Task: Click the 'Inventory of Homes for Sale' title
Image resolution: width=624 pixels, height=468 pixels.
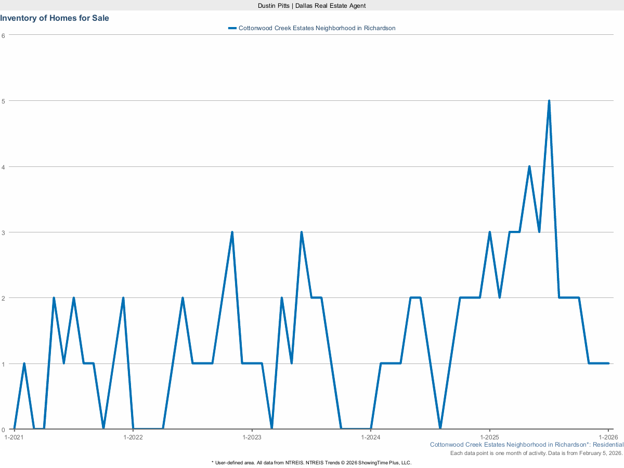Action: [55, 18]
